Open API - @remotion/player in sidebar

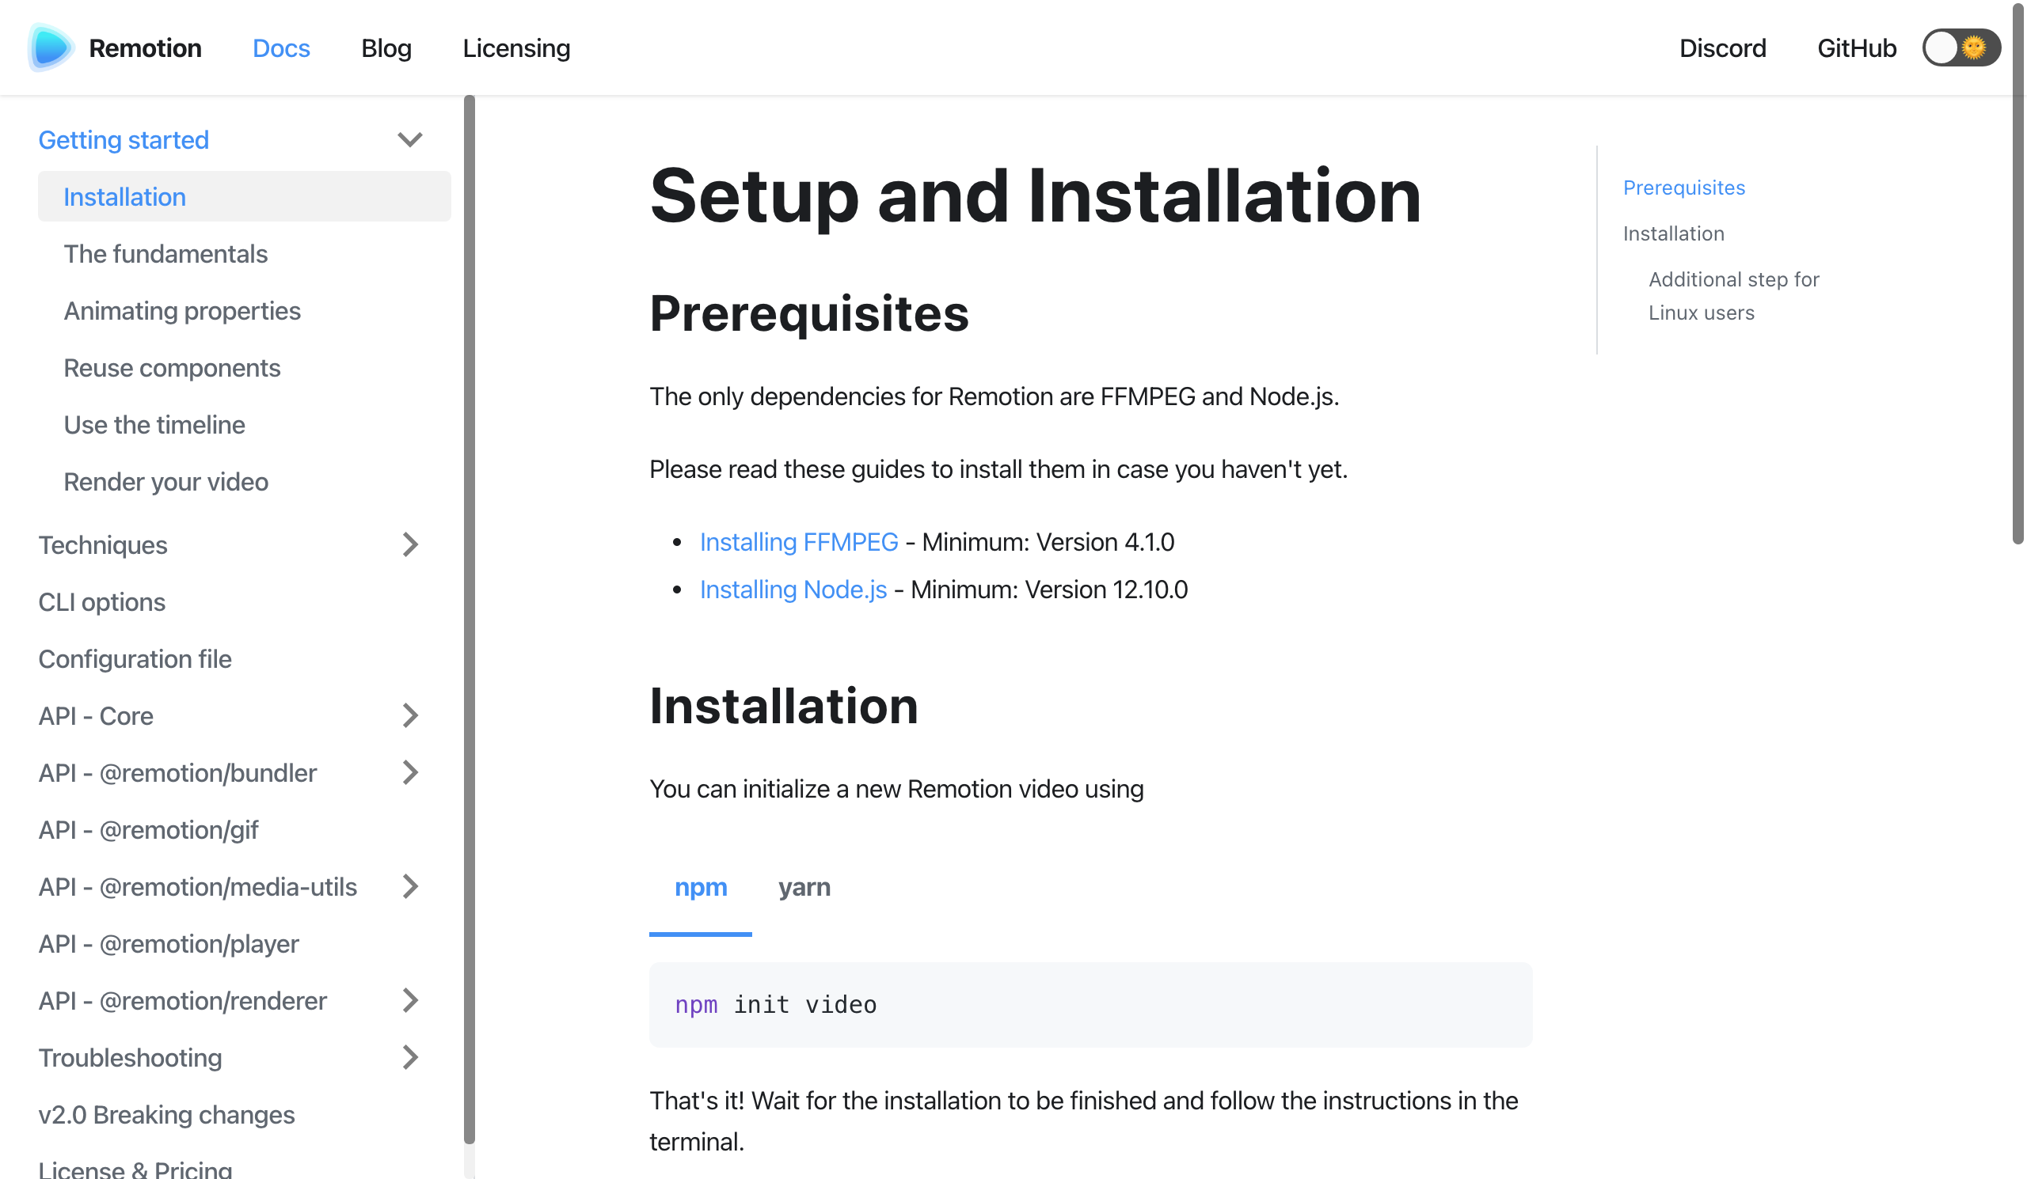tap(169, 943)
